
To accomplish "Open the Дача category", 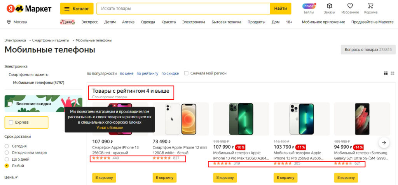I will 68,22.
